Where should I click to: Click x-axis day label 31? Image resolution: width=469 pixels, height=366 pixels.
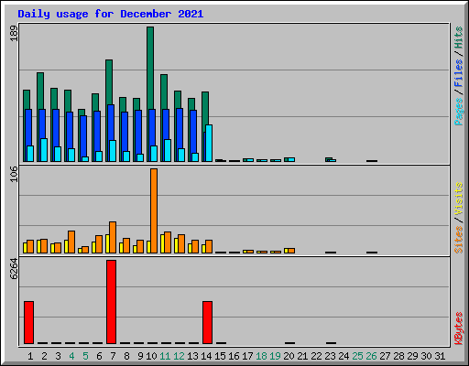pos(440,356)
